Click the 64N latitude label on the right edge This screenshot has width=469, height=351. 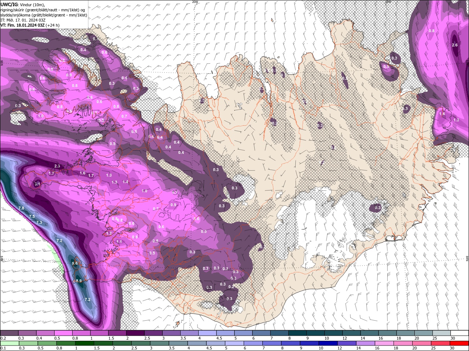tap(467, 258)
